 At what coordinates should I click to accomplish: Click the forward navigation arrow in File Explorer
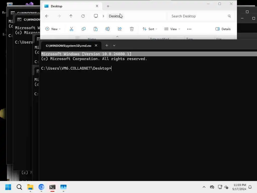click(59, 16)
